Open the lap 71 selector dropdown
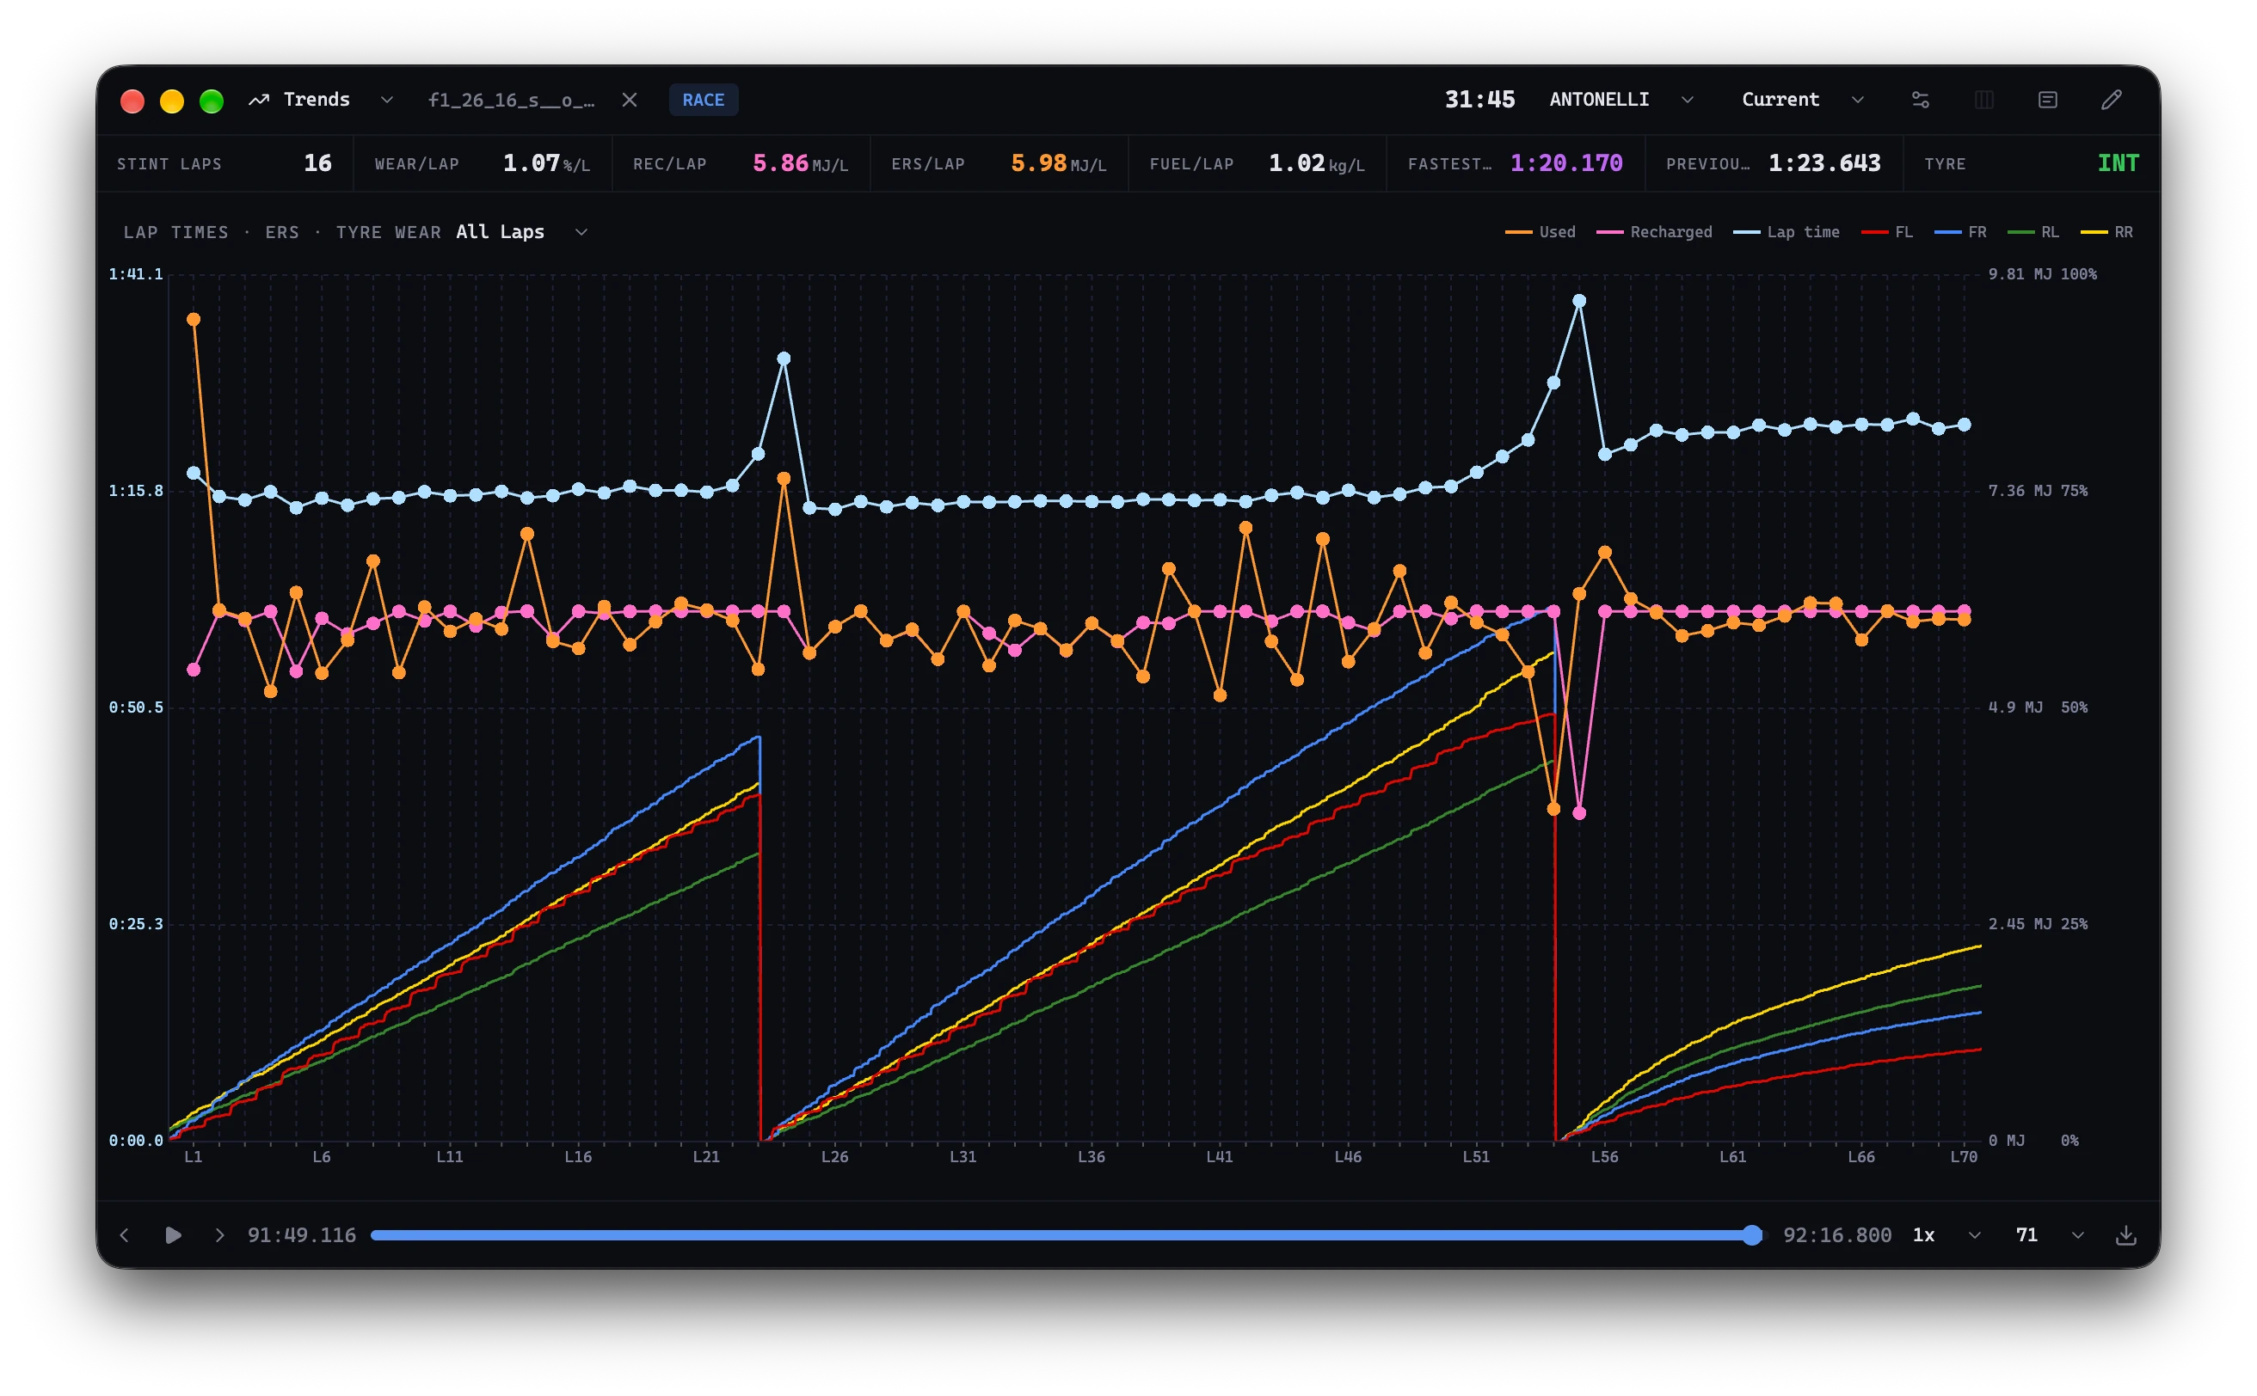Screen dimensions: 2257x1396 click(x=2049, y=1235)
